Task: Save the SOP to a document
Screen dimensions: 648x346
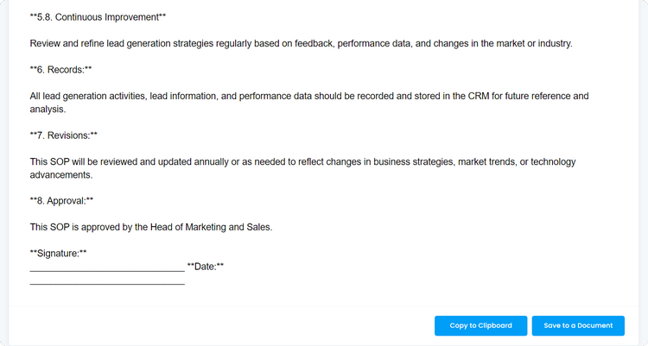Action: point(578,326)
